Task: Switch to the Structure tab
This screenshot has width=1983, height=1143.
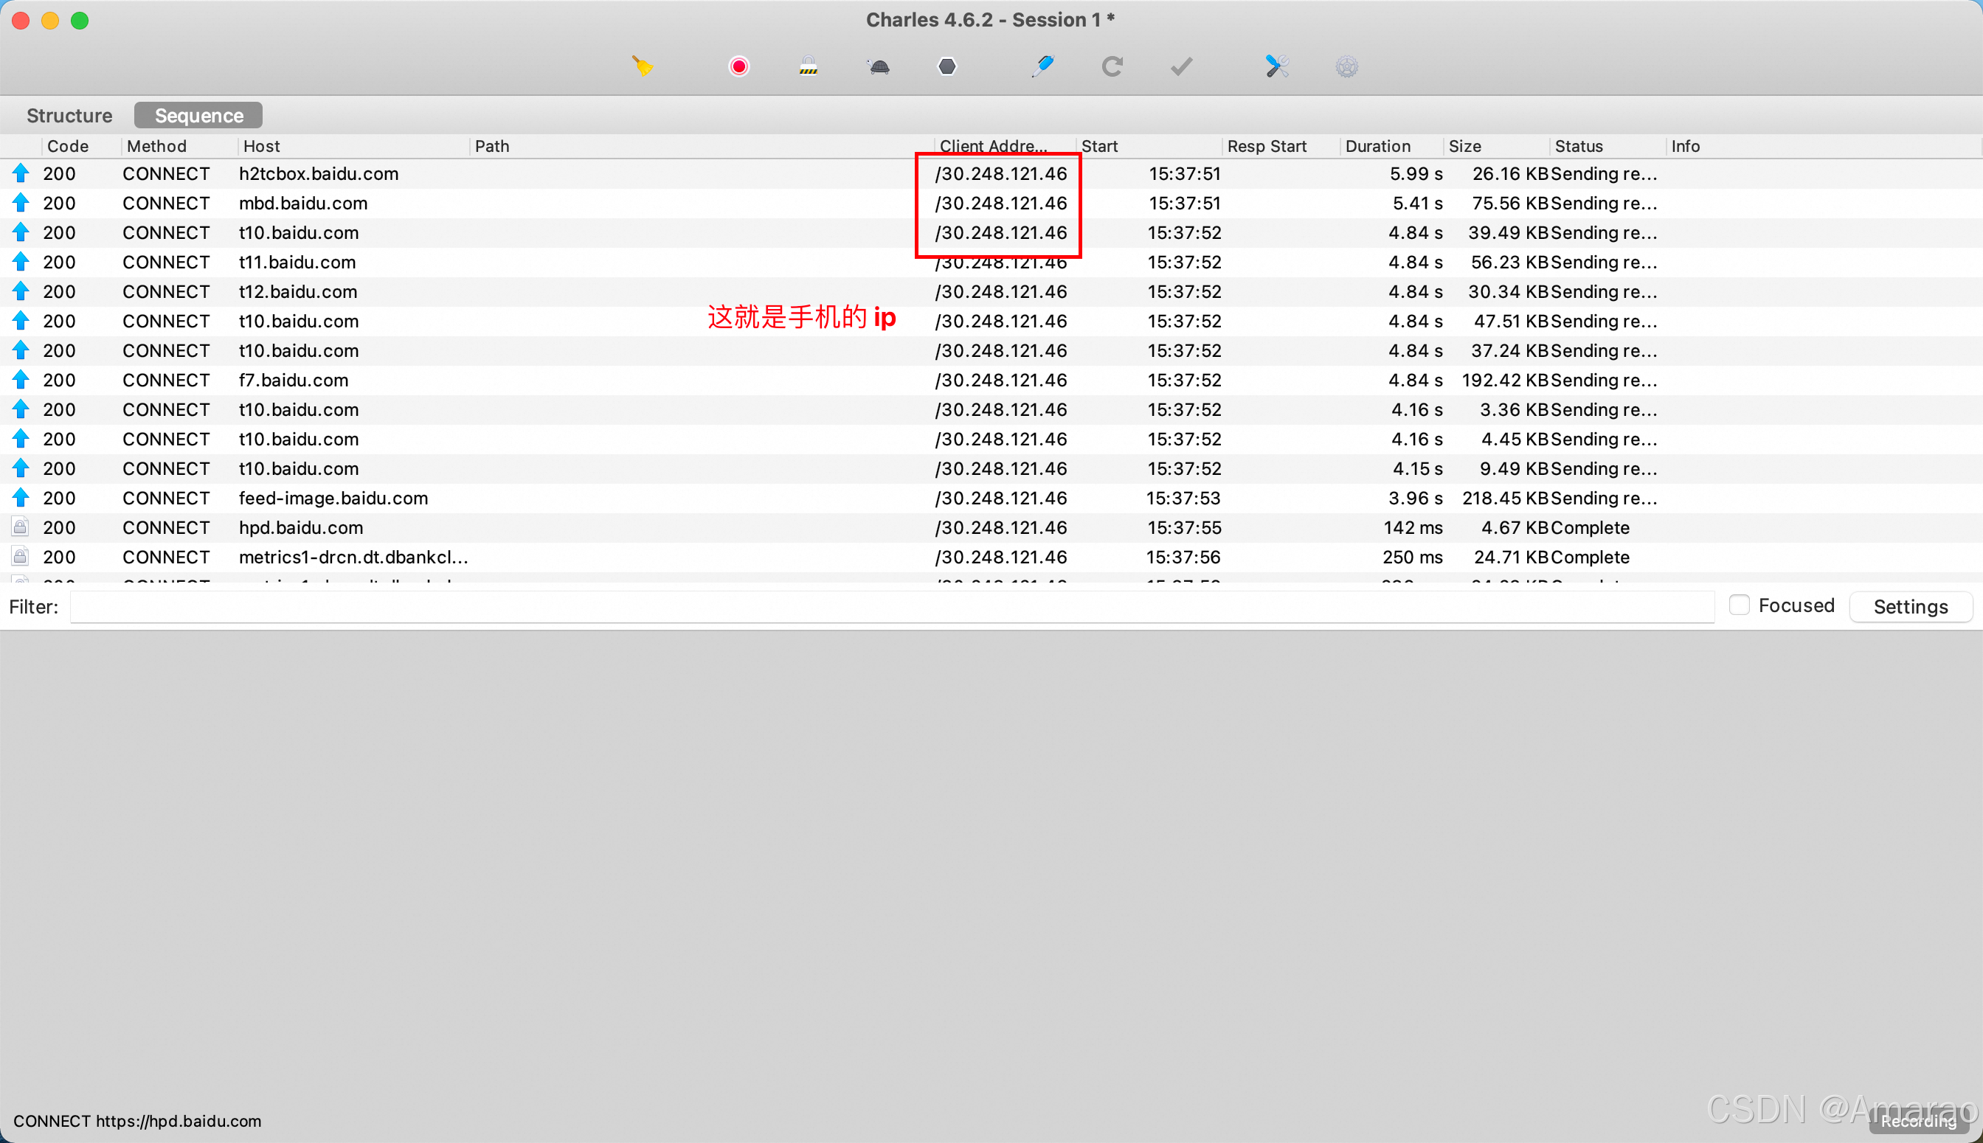Action: tap(69, 115)
